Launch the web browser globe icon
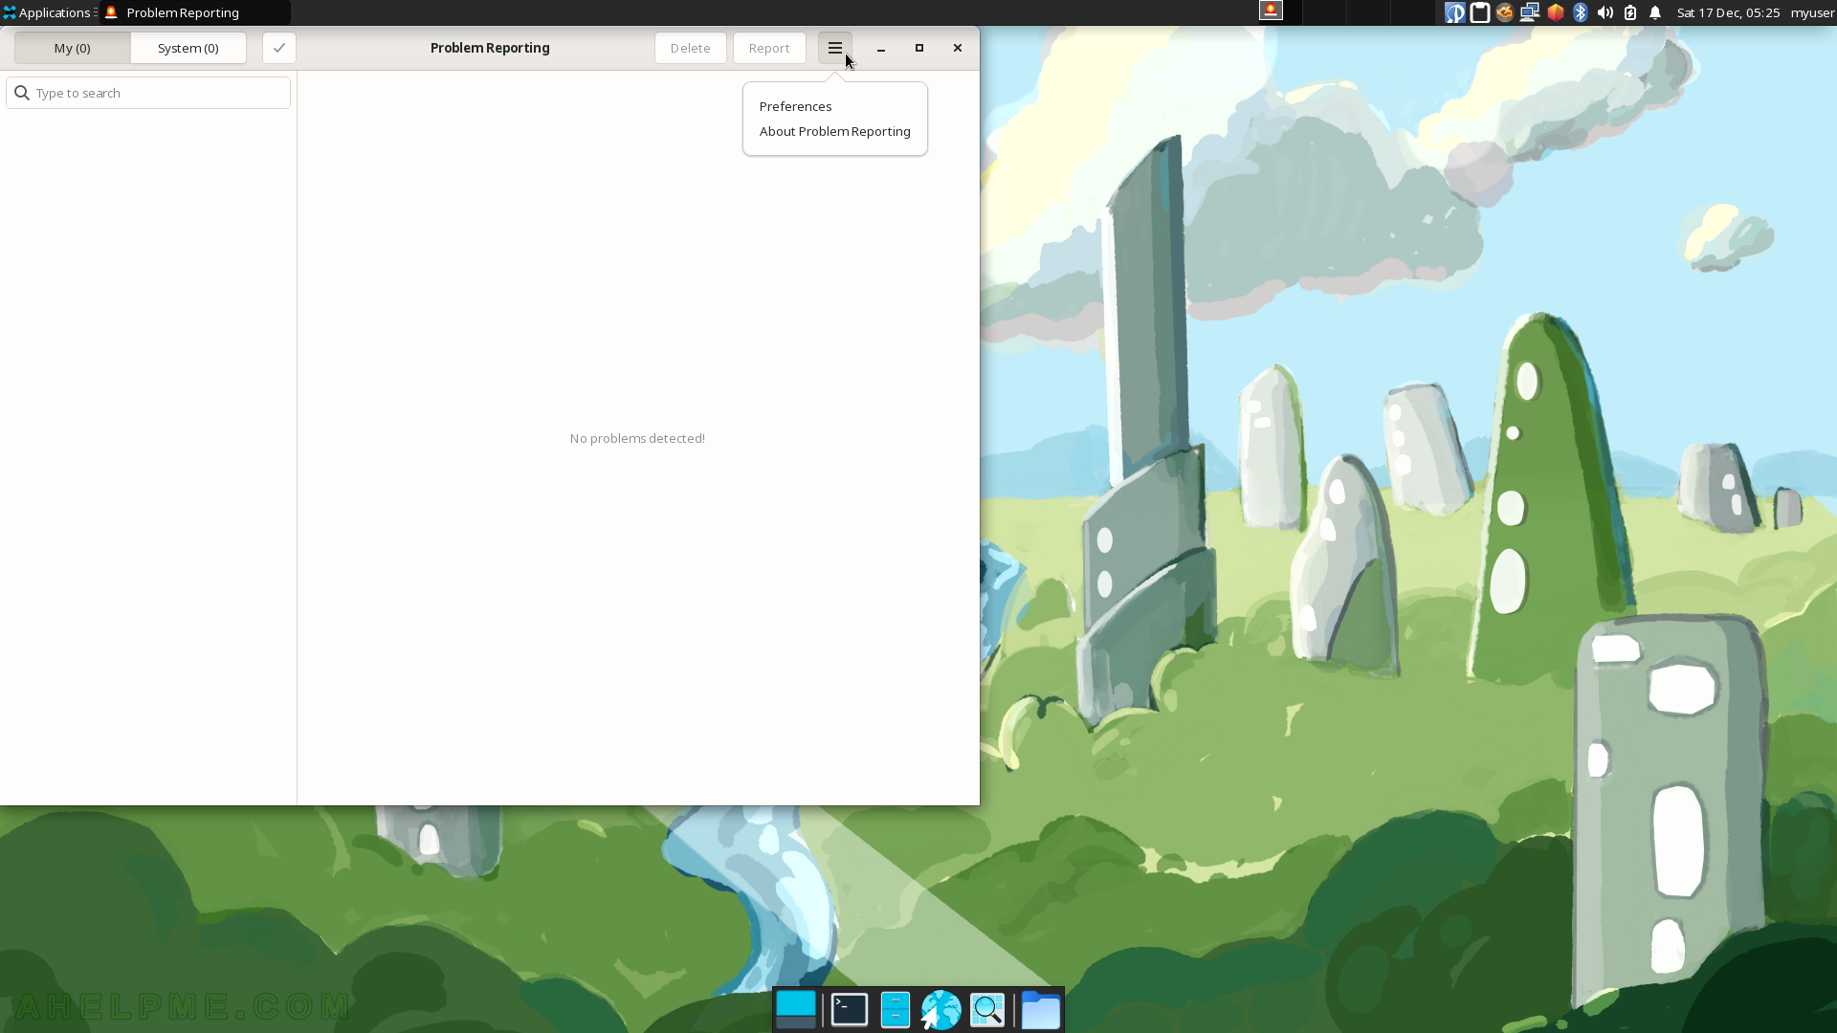This screenshot has height=1033, width=1837. [x=941, y=1010]
